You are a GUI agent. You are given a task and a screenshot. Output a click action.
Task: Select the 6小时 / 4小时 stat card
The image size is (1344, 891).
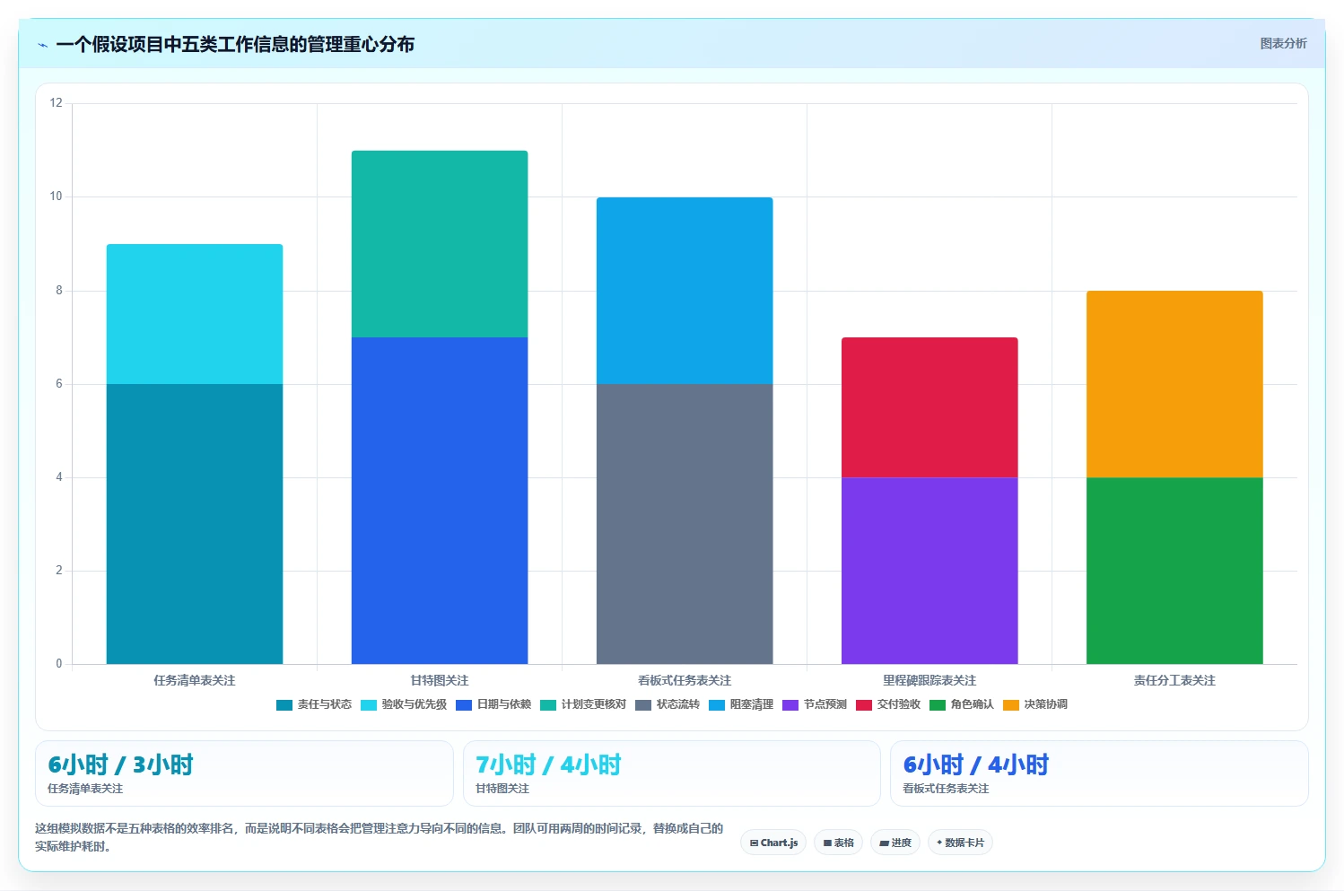pos(1099,773)
